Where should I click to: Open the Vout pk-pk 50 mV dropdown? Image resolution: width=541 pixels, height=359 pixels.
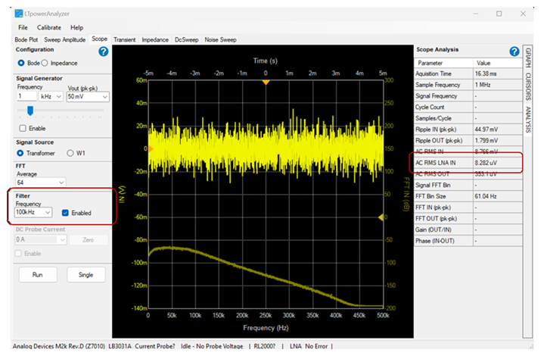[88, 97]
